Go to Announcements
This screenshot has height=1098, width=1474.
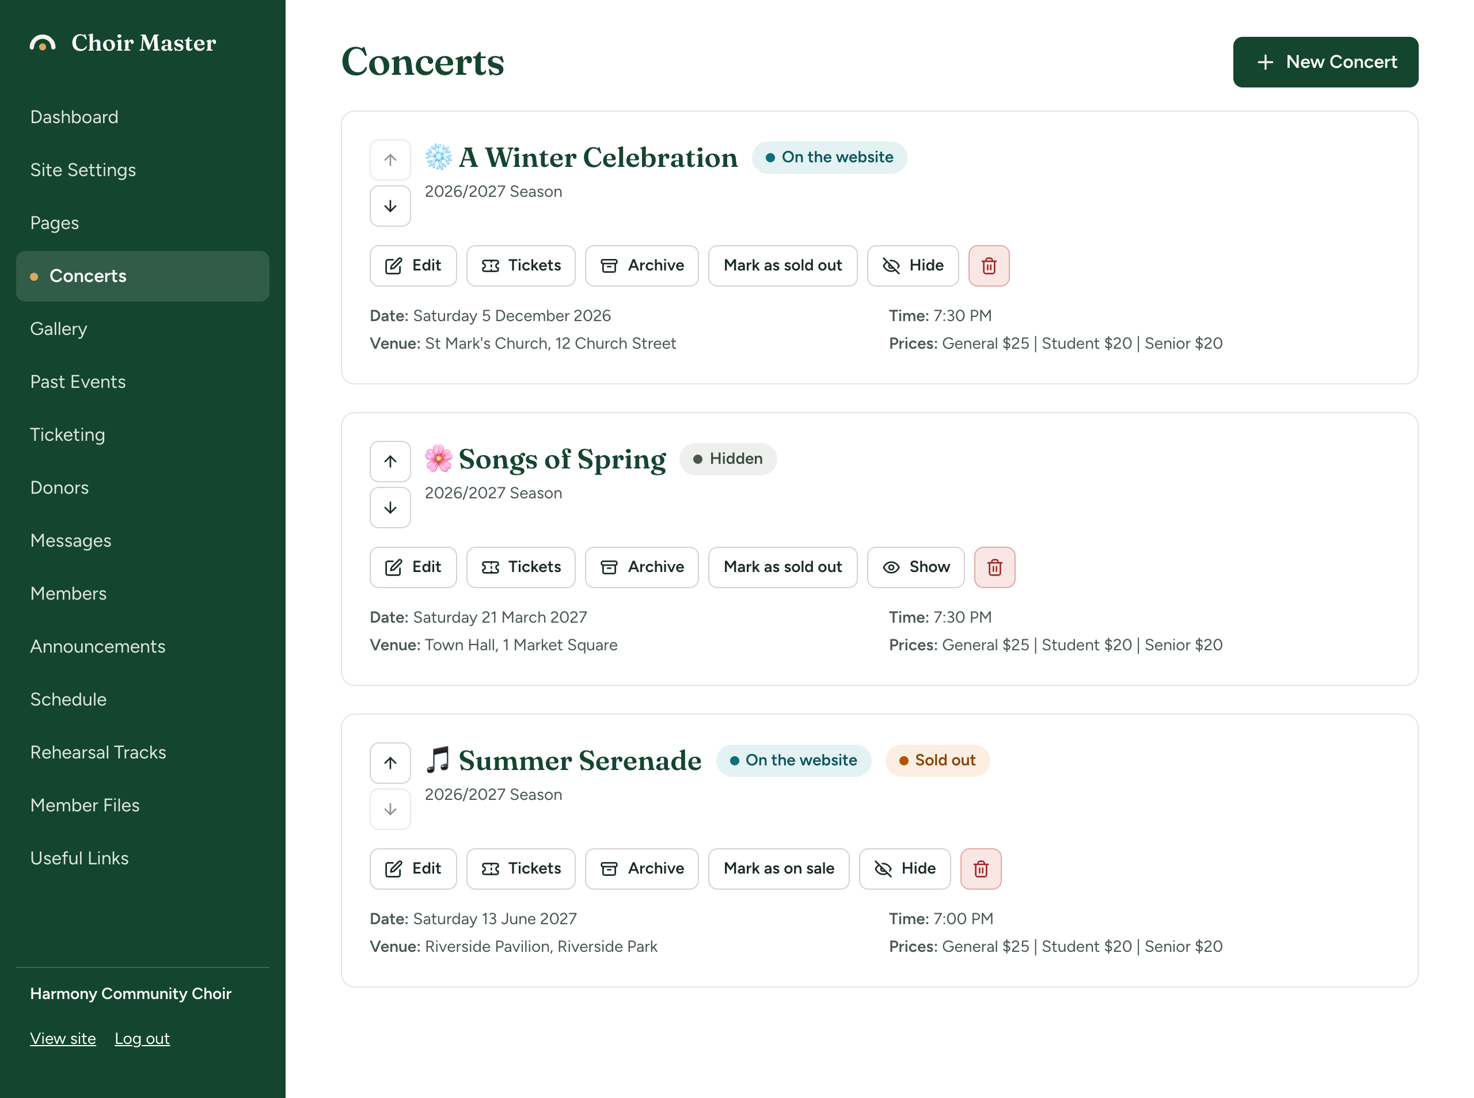[x=142, y=646]
